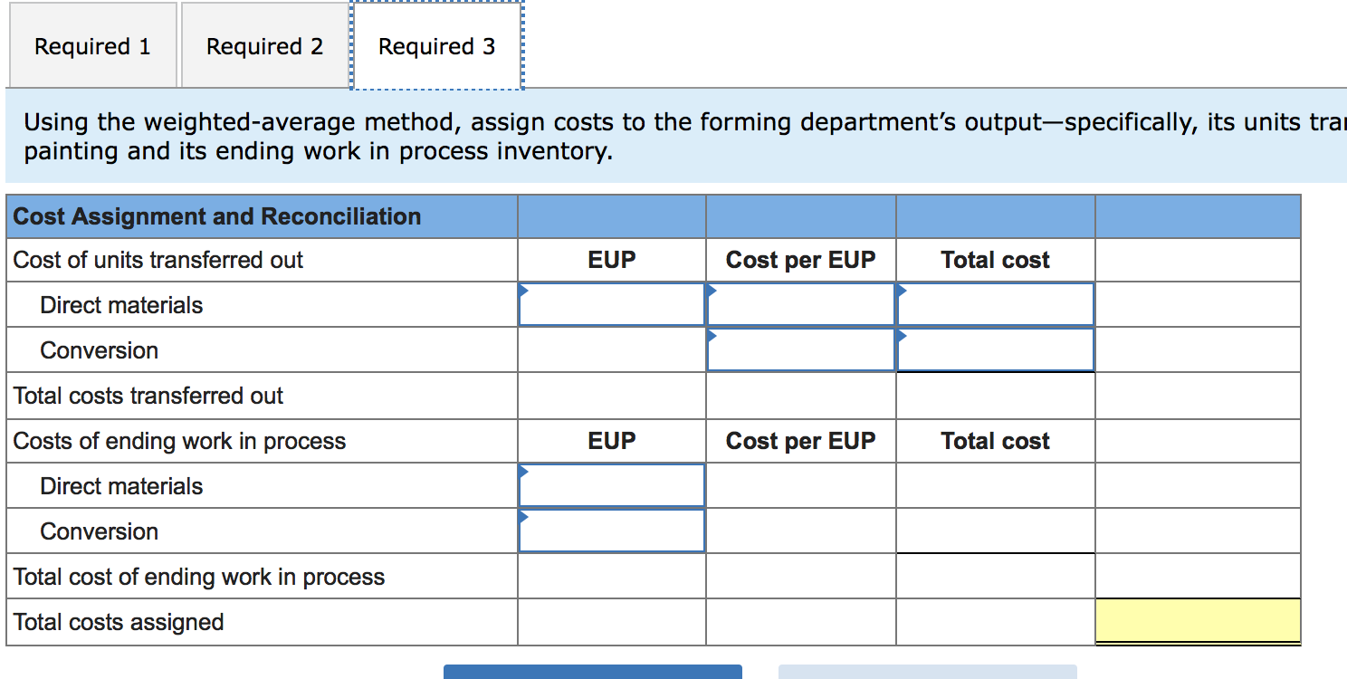Click the weighted-average method instruction text
The width and height of the screenshot is (1347, 679).
coord(684,136)
